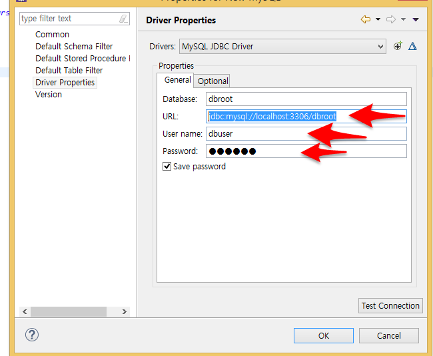The image size is (433, 356).
Task: Click the tree scrollbar right arrow
Action: [x=125, y=311]
